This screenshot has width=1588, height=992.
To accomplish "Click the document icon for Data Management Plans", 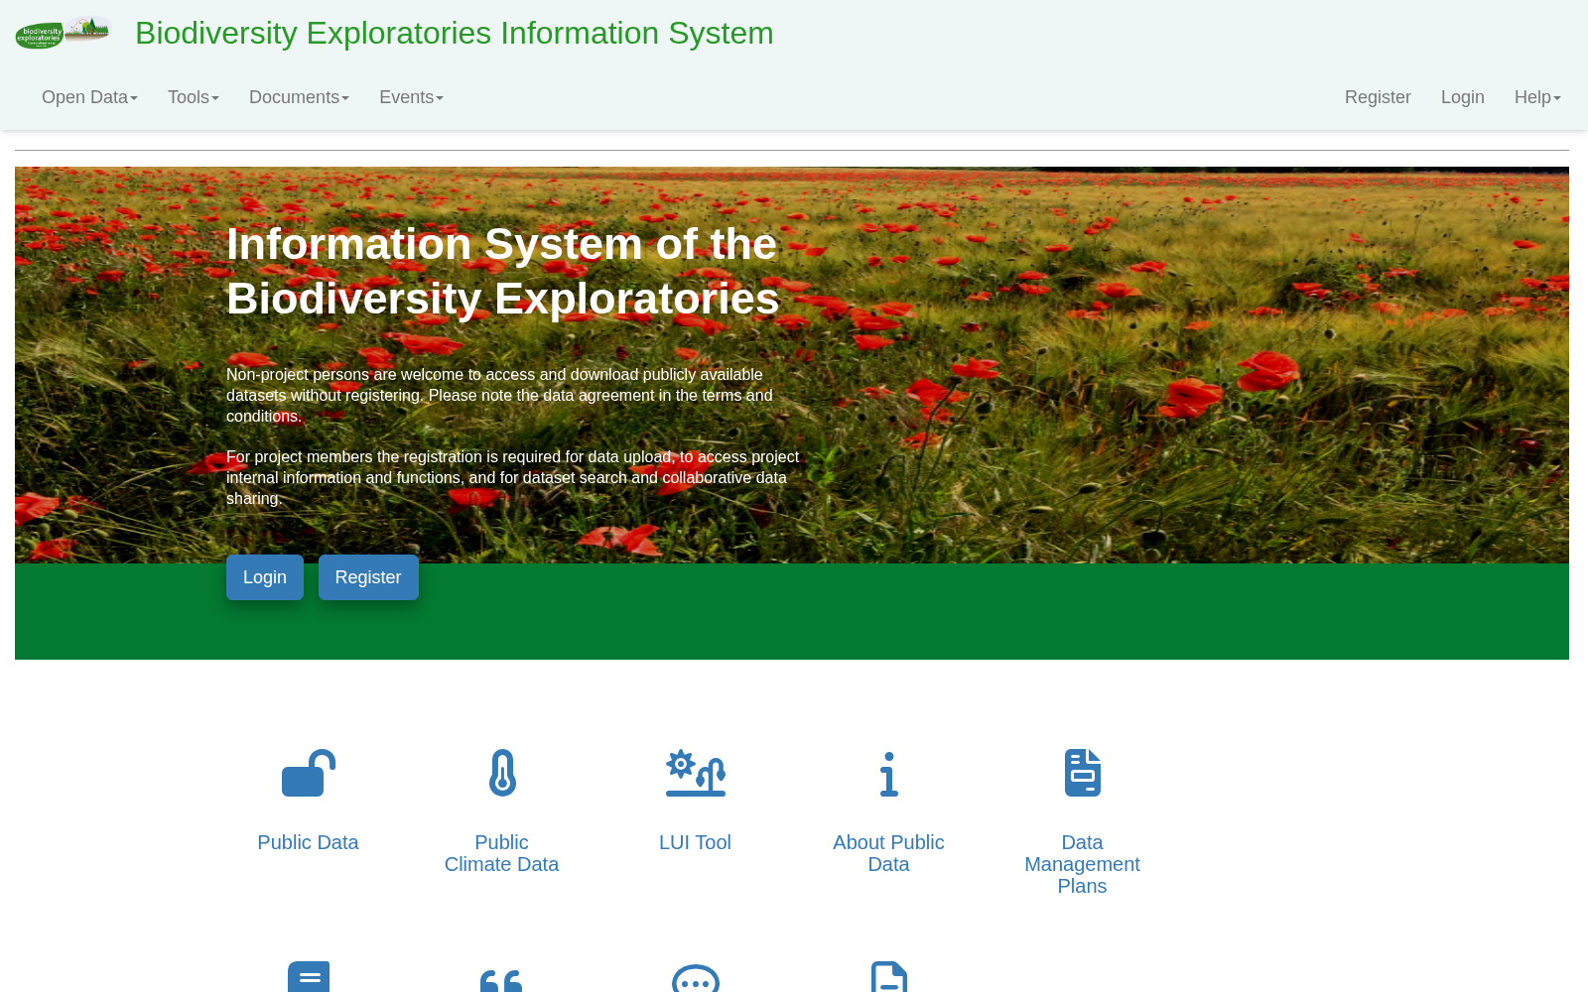I will (1083, 773).
